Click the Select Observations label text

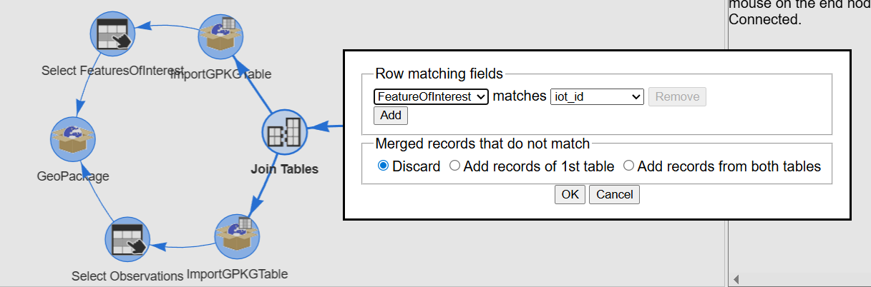click(x=127, y=276)
